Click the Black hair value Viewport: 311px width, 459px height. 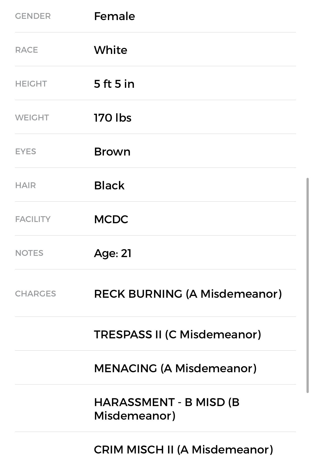coord(109,186)
